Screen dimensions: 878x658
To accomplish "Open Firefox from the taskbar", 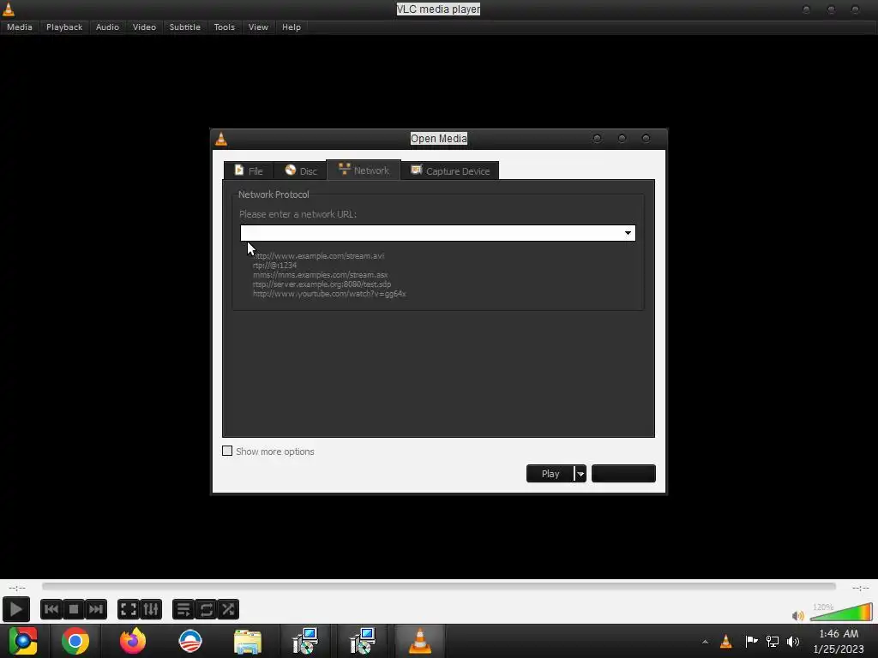I will point(133,641).
